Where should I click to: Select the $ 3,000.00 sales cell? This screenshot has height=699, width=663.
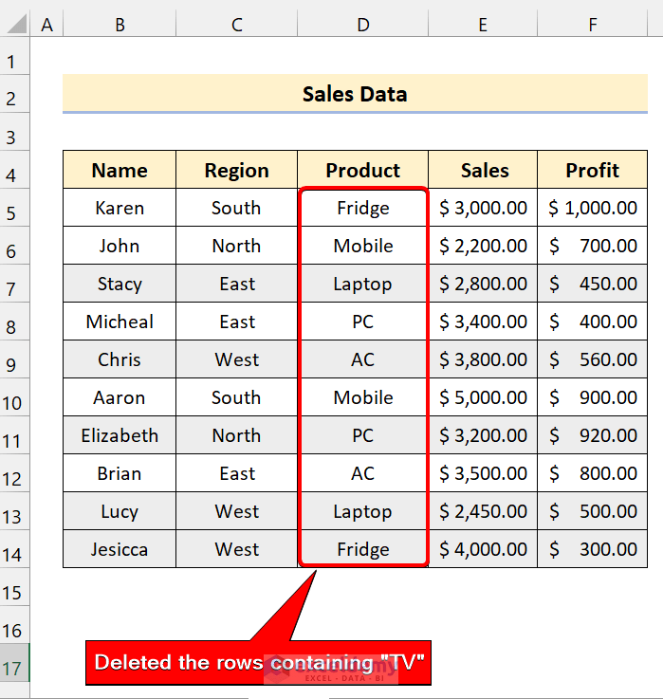[x=483, y=208]
